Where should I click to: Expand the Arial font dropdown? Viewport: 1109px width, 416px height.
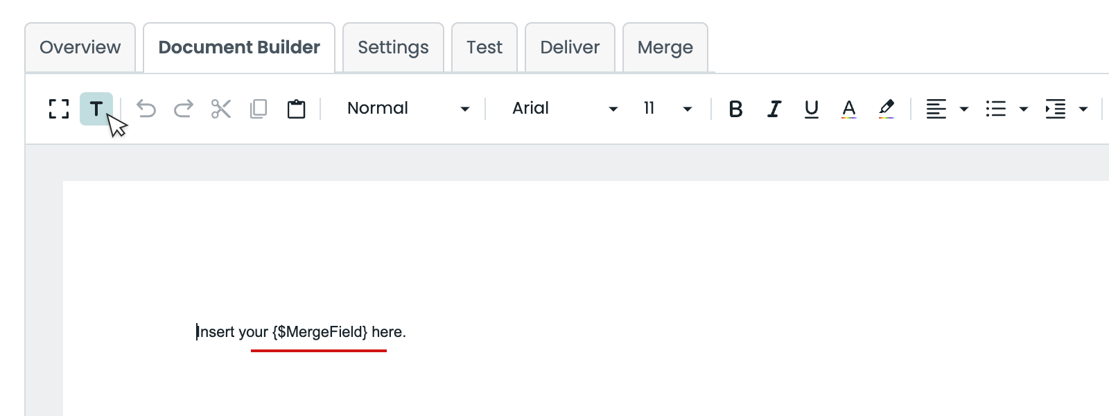click(x=564, y=109)
